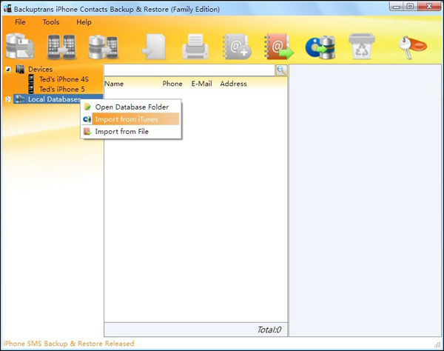This screenshot has height=351, width=444.
Task: Click the Backup contacts to database toolbar icon
Action: pos(20,46)
